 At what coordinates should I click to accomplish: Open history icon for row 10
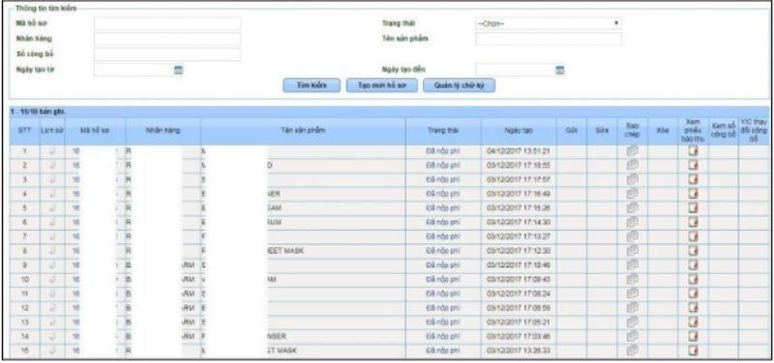pos(52,279)
